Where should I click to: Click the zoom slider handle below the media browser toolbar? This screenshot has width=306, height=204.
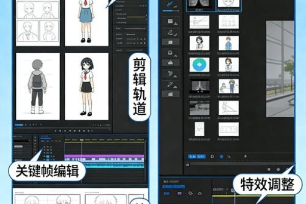[x=188, y=165]
